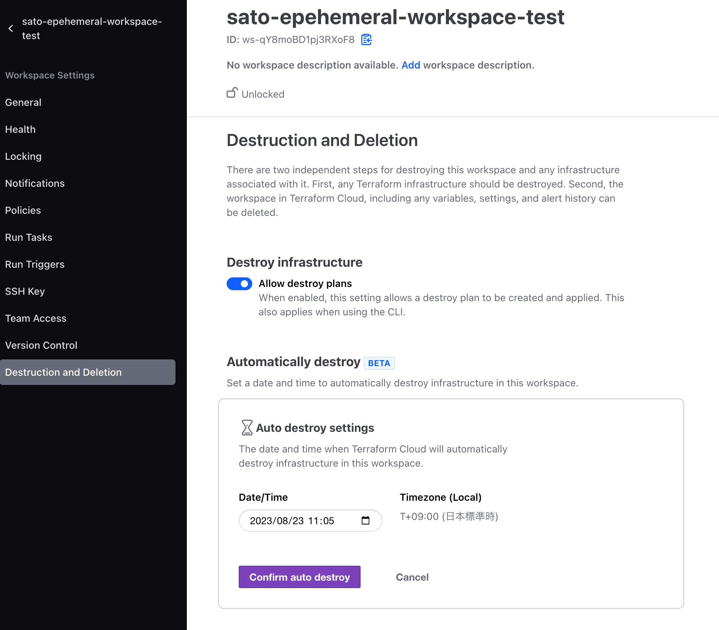Viewport: 719px width, 630px height.
Task: Go to Run Tasks settings
Action: point(29,237)
